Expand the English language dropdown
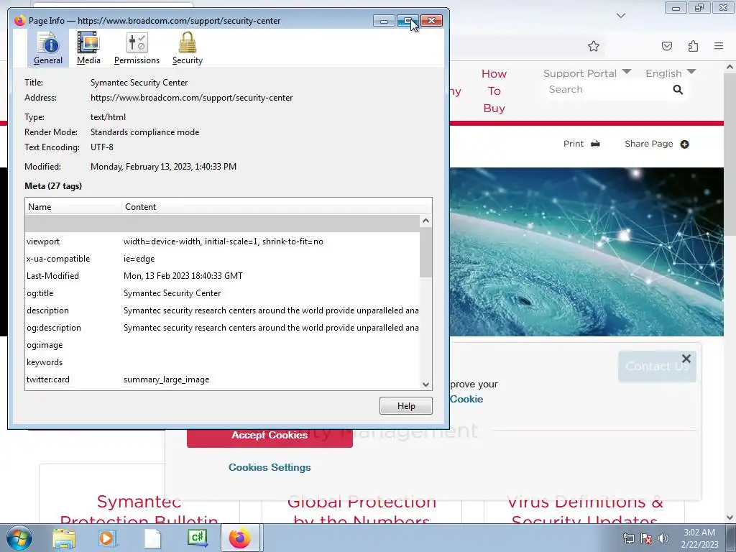 [x=671, y=73]
